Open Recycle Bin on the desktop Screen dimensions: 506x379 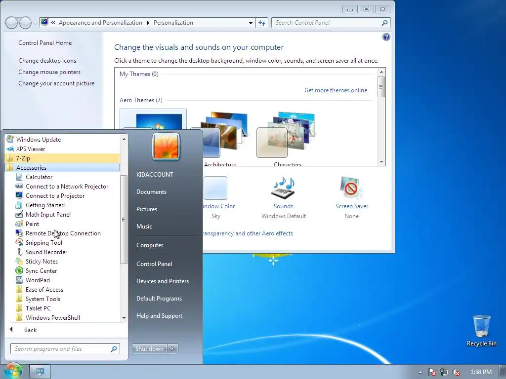coord(481,331)
